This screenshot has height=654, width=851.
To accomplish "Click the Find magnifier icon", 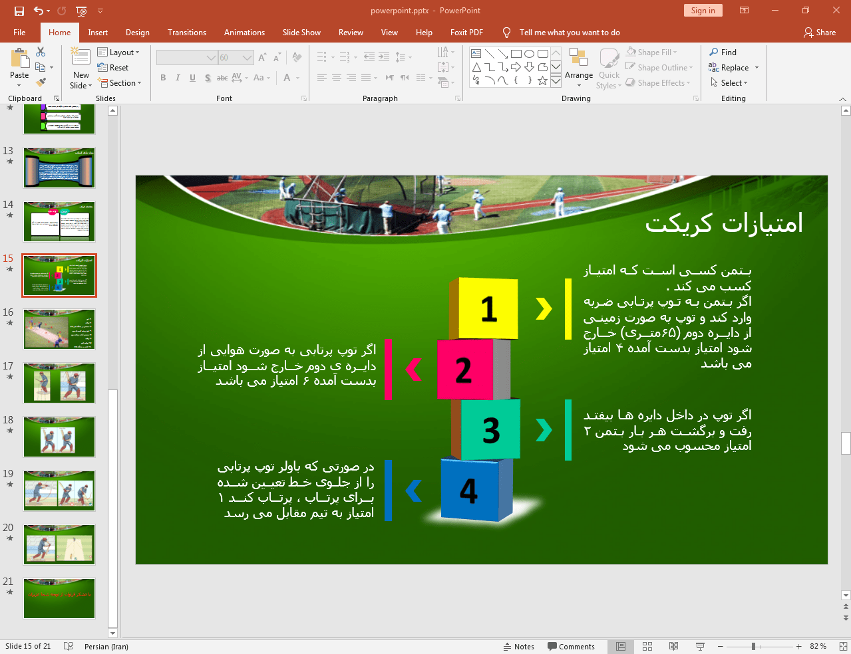I will click(x=714, y=52).
